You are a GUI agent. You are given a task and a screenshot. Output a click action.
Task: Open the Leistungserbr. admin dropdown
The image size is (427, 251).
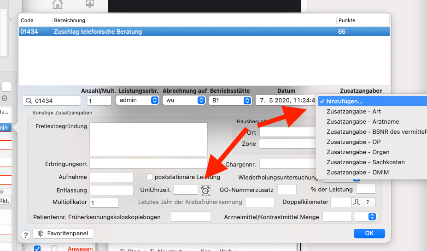coord(137,101)
